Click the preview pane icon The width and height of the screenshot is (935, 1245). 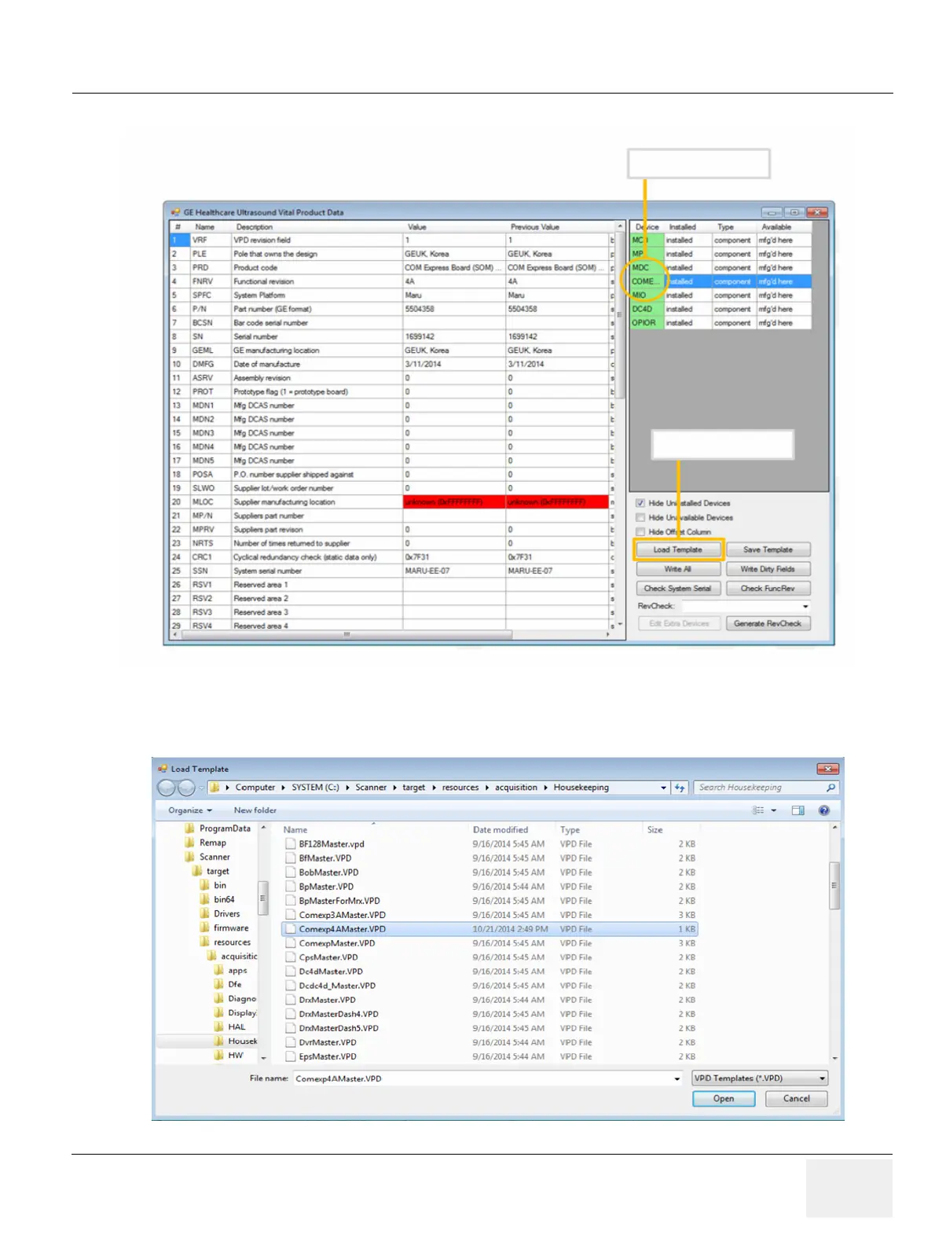pos(798,810)
